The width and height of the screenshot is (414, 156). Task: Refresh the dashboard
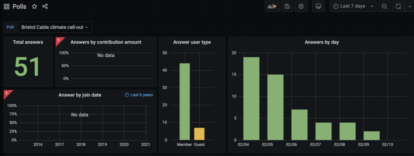click(x=398, y=6)
